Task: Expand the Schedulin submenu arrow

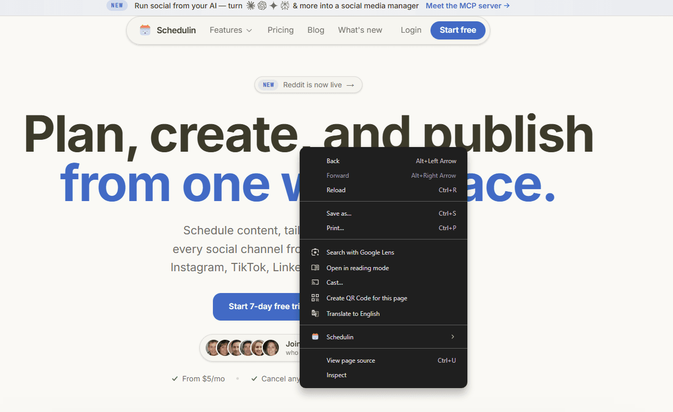Action: point(453,337)
